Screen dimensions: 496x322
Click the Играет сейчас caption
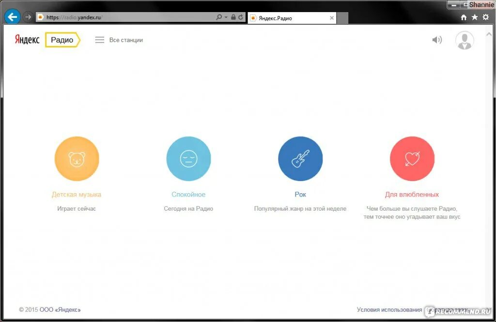(x=77, y=208)
